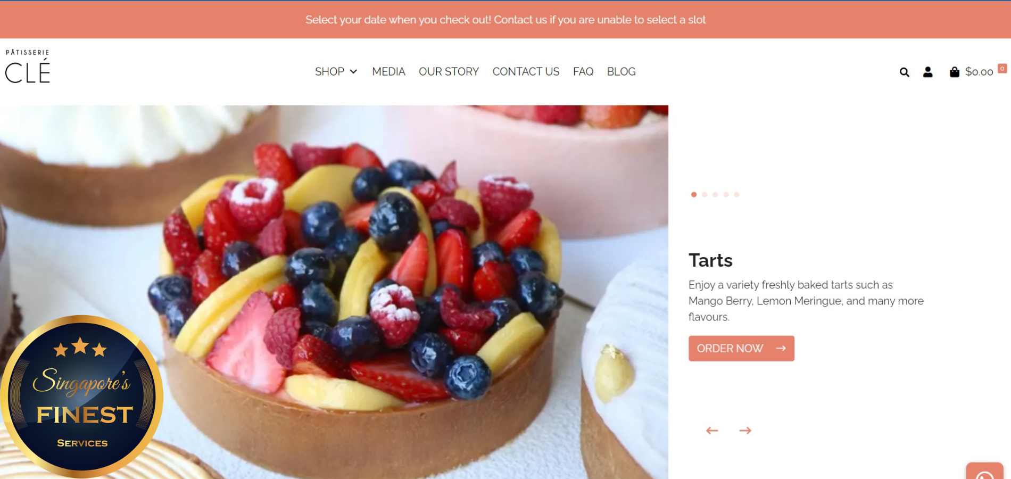This screenshot has width=1011, height=479.
Task: Open the $0.00 cart total dropdown
Action: coord(979,72)
